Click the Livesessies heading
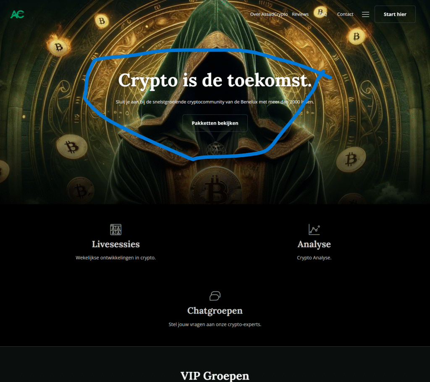The height and width of the screenshot is (382, 430). click(x=116, y=244)
